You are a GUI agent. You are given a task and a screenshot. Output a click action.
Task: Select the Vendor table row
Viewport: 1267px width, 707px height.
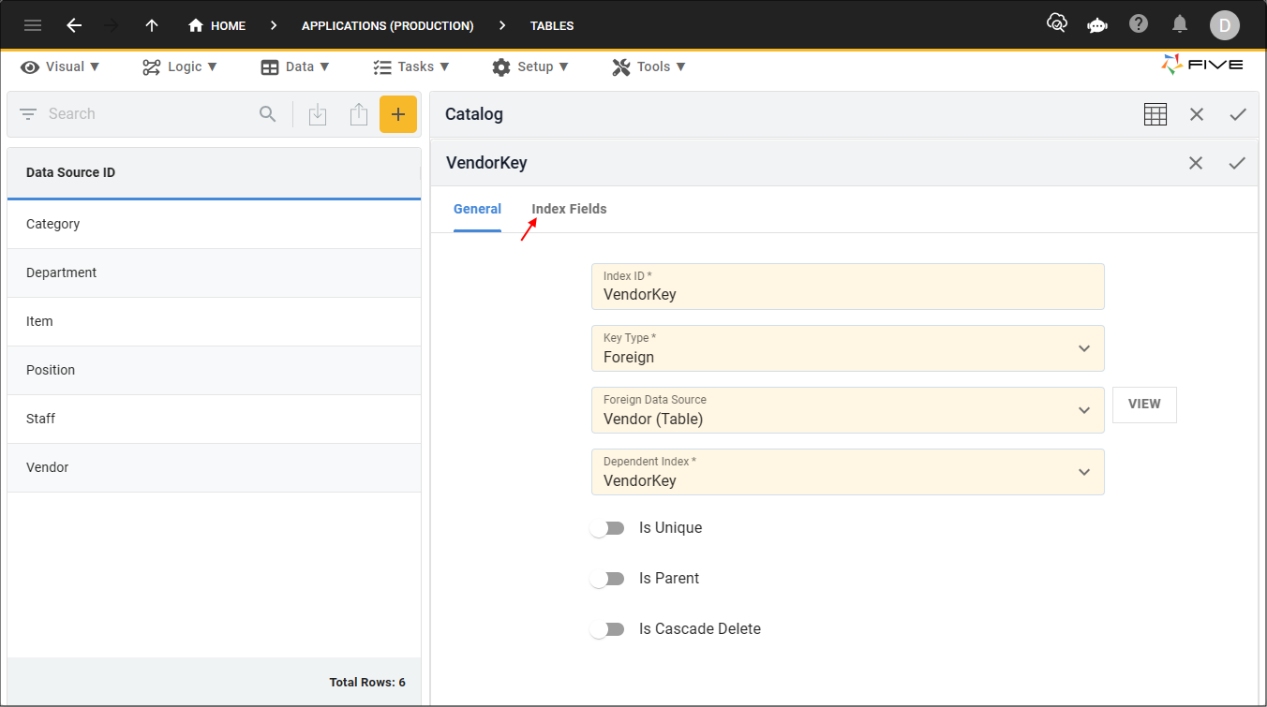click(x=214, y=467)
